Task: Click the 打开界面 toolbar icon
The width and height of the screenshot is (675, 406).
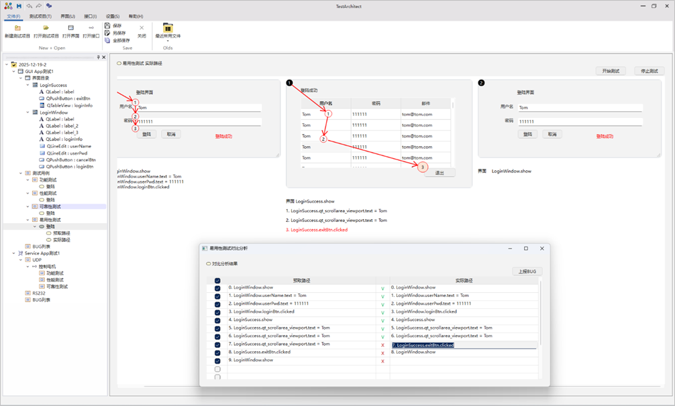Action: 70,28
